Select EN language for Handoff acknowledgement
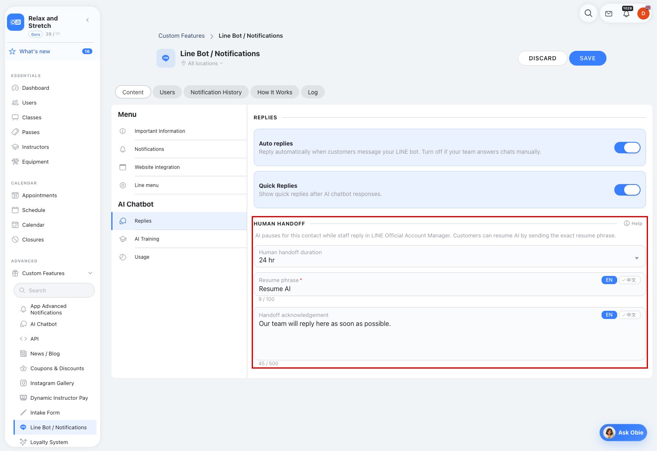The image size is (657, 451). [x=609, y=315]
